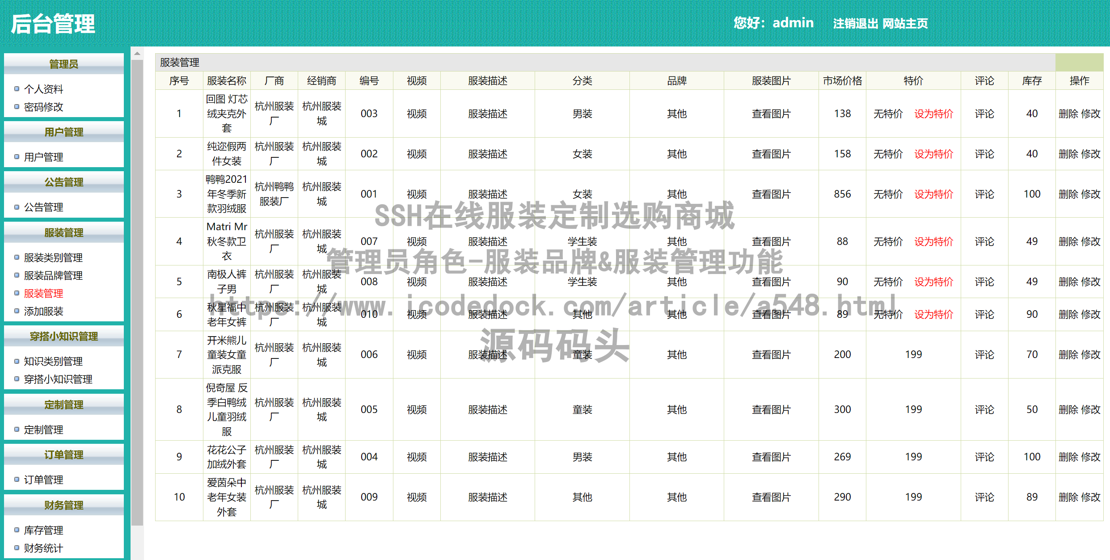Visit 网站主页 site homepage

[904, 24]
